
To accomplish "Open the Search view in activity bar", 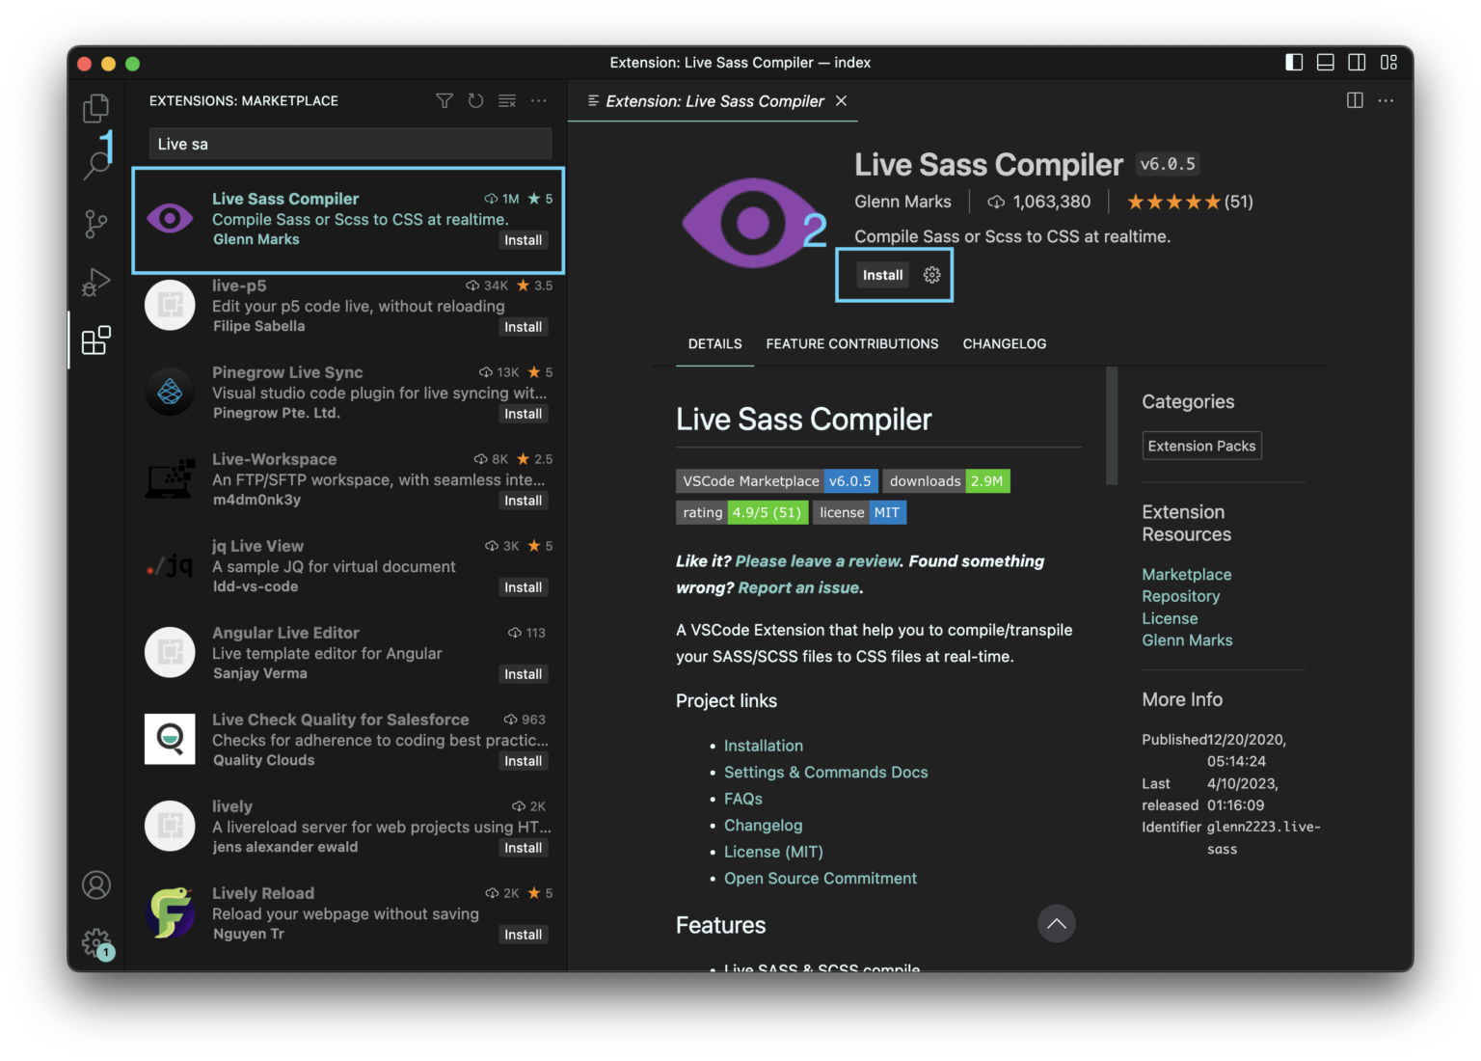I will (x=95, y=165).
